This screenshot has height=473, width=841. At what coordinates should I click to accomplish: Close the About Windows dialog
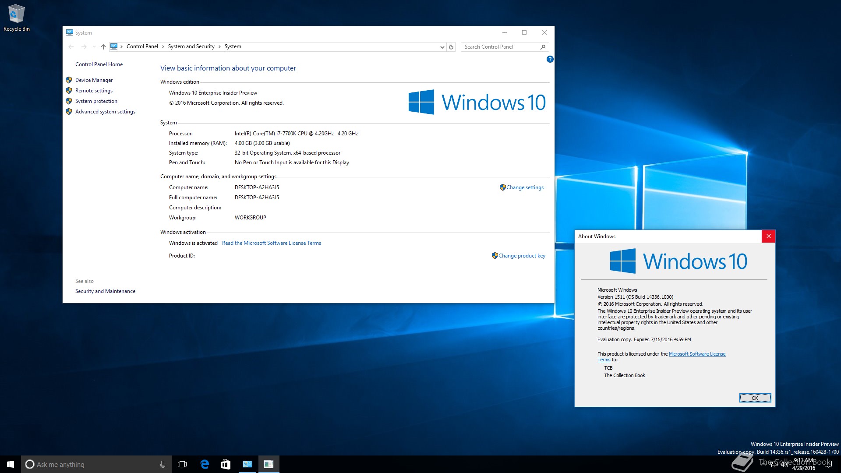click(x=768, y=236)
